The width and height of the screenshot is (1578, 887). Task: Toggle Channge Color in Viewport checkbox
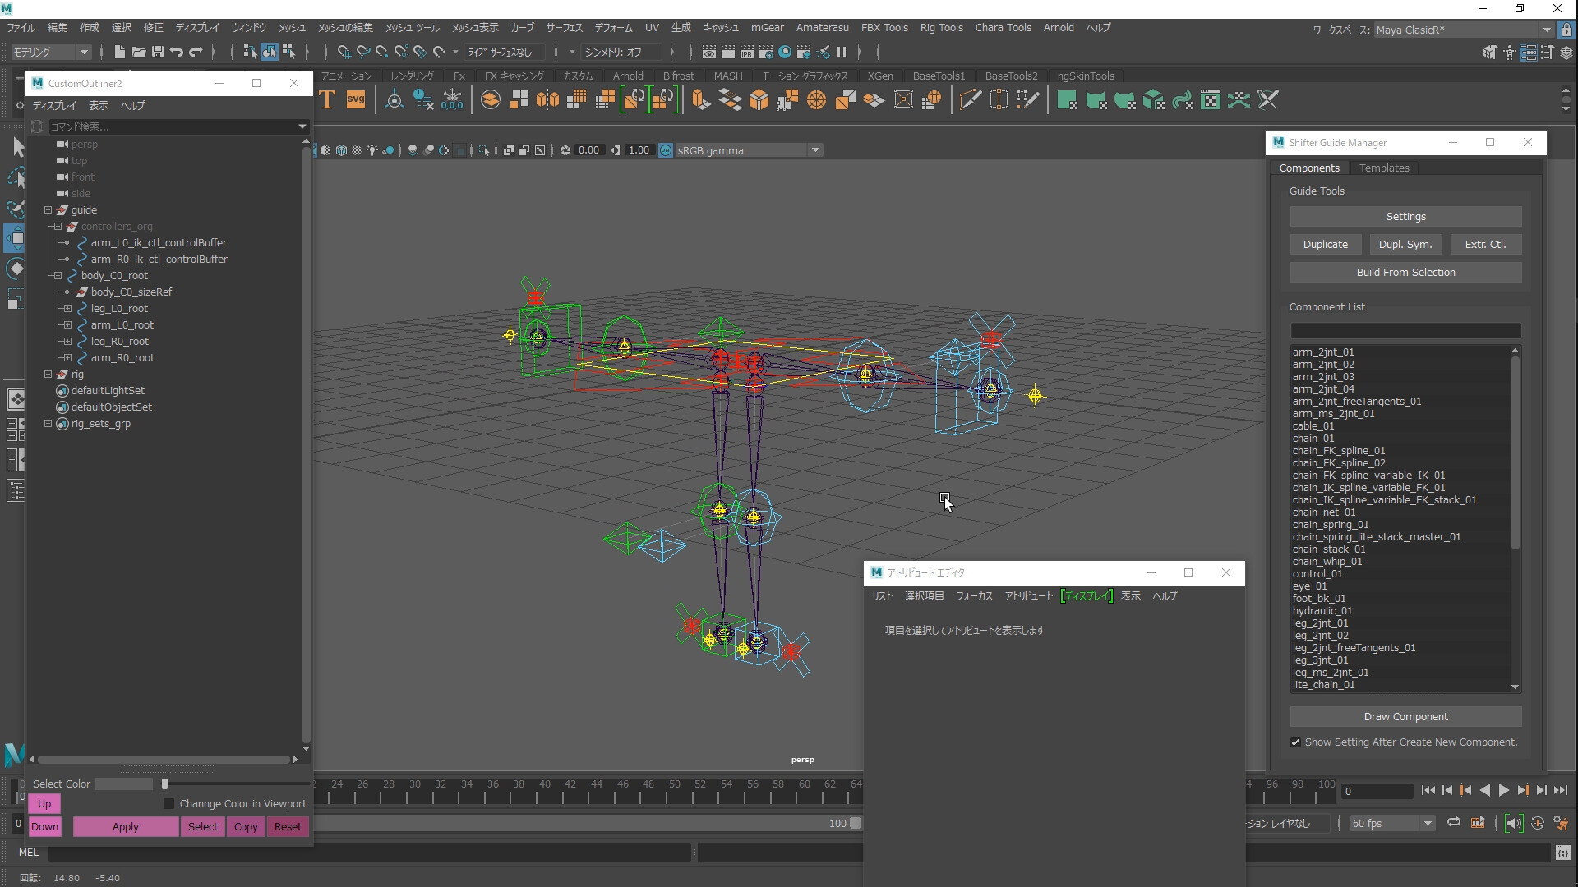click(x=168, y=803)
